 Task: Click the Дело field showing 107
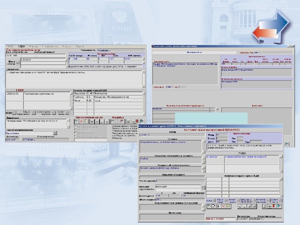[222, 142]
